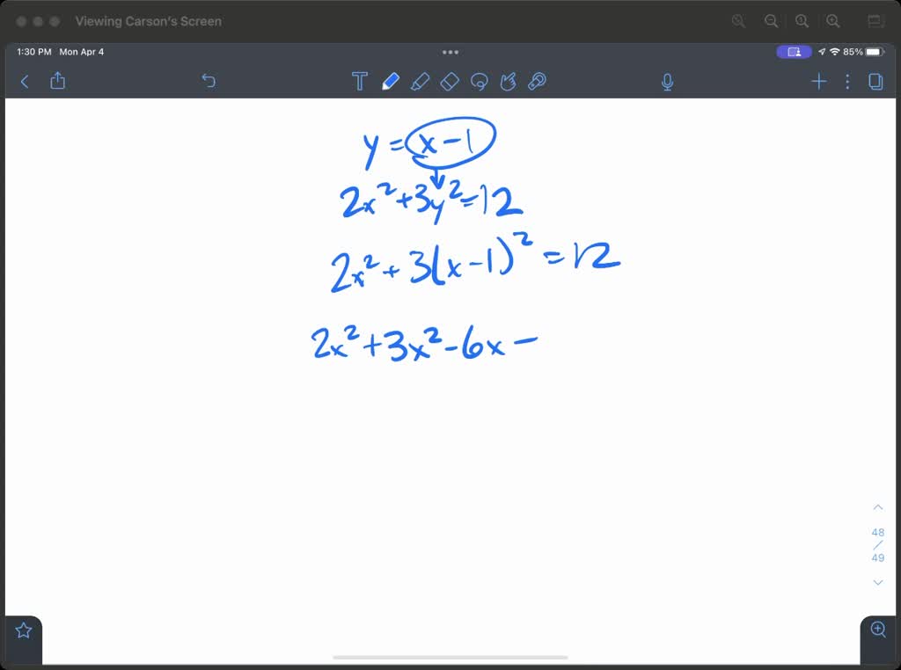
Task: Toggle the favorites star at bottom left
Action: coord(22,629)
